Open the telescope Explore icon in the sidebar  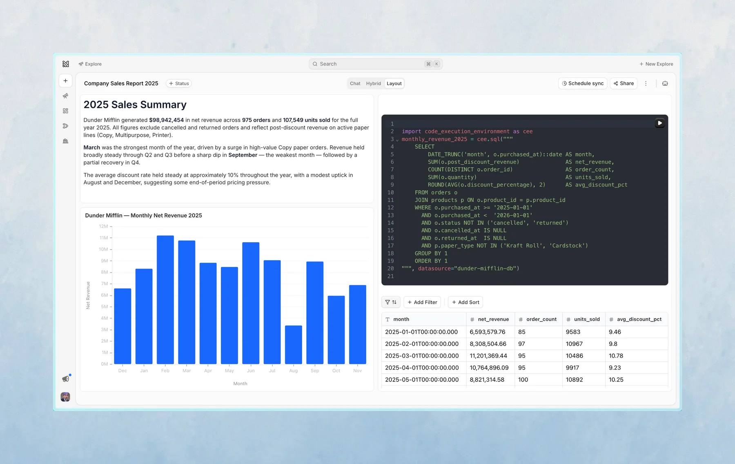[x=65, y=96]
